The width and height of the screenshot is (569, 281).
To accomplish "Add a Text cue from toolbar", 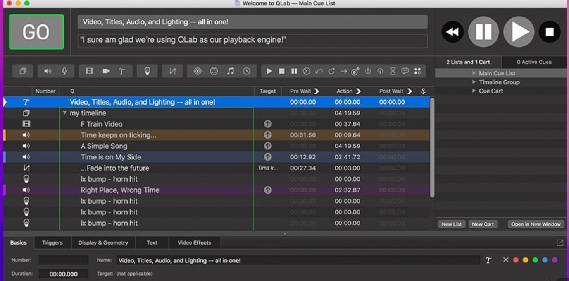I will (x=122, y=71).
